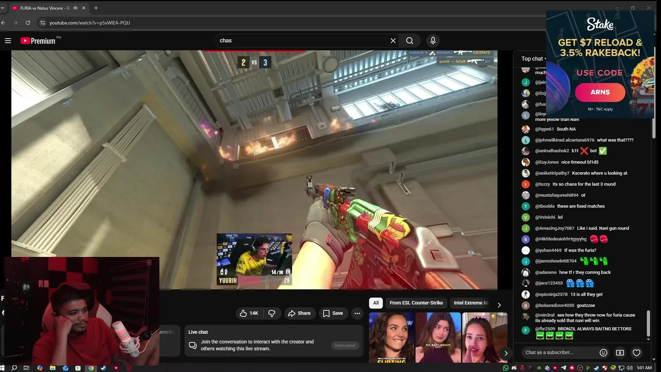This screenshot has width=661, height=372.
Task: Click the browser address bar URL
Action: click(89, 23)
